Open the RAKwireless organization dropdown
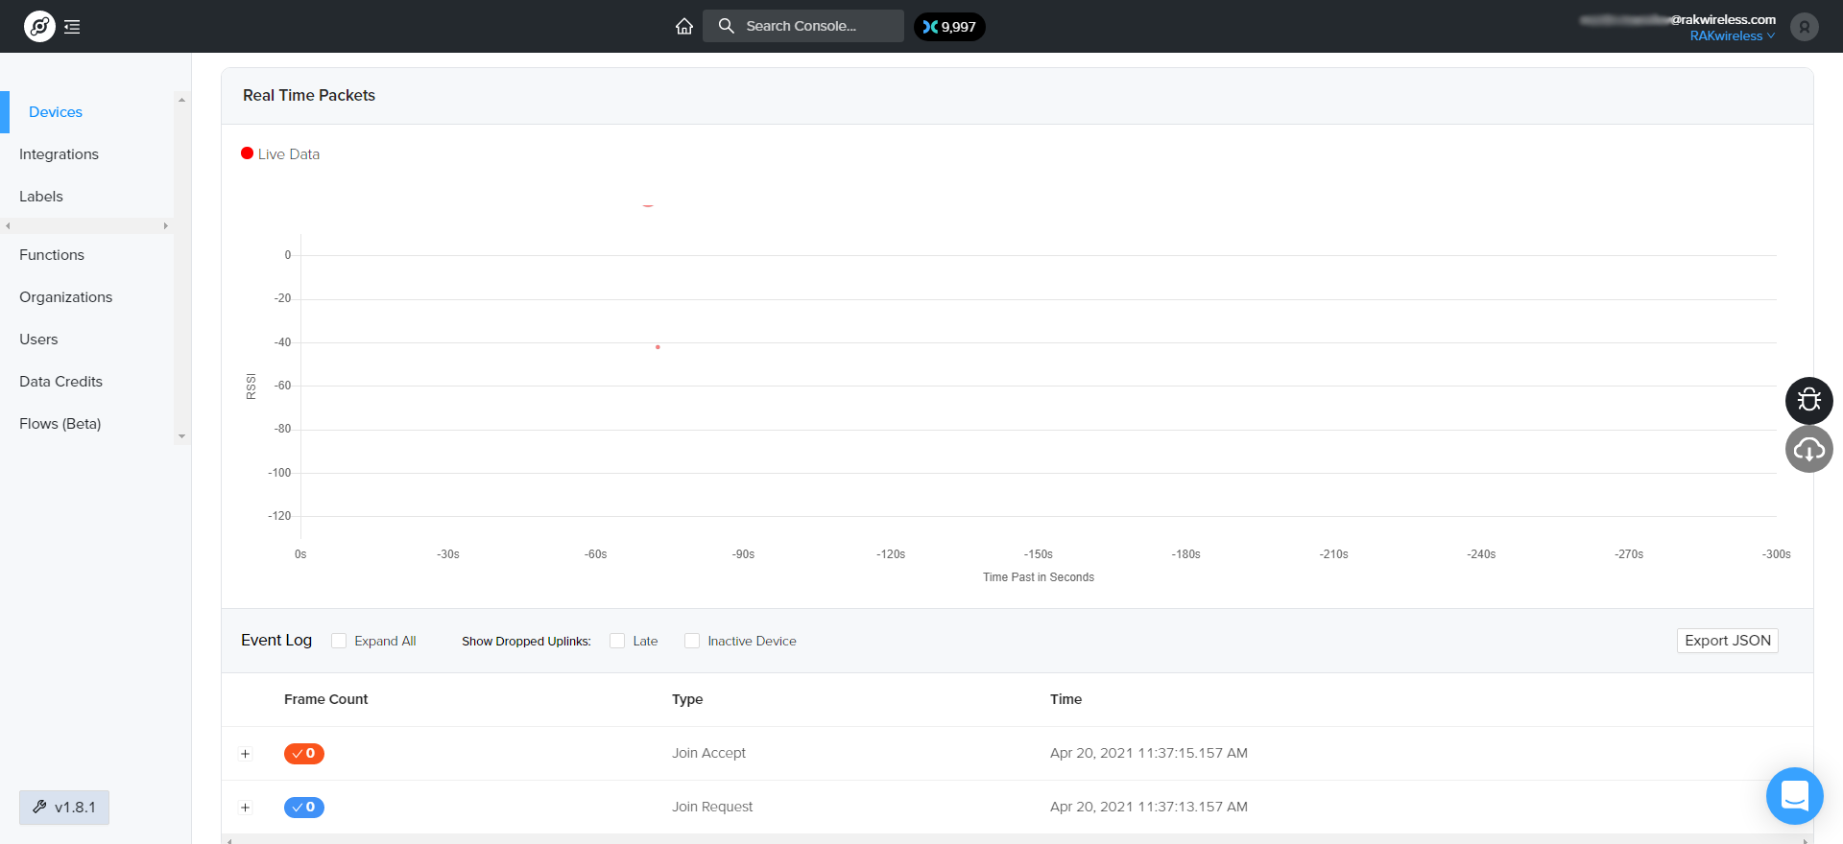 1732,36
